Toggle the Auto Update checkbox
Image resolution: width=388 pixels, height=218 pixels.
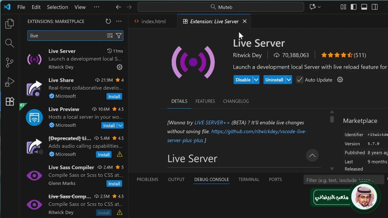[299, 80]
